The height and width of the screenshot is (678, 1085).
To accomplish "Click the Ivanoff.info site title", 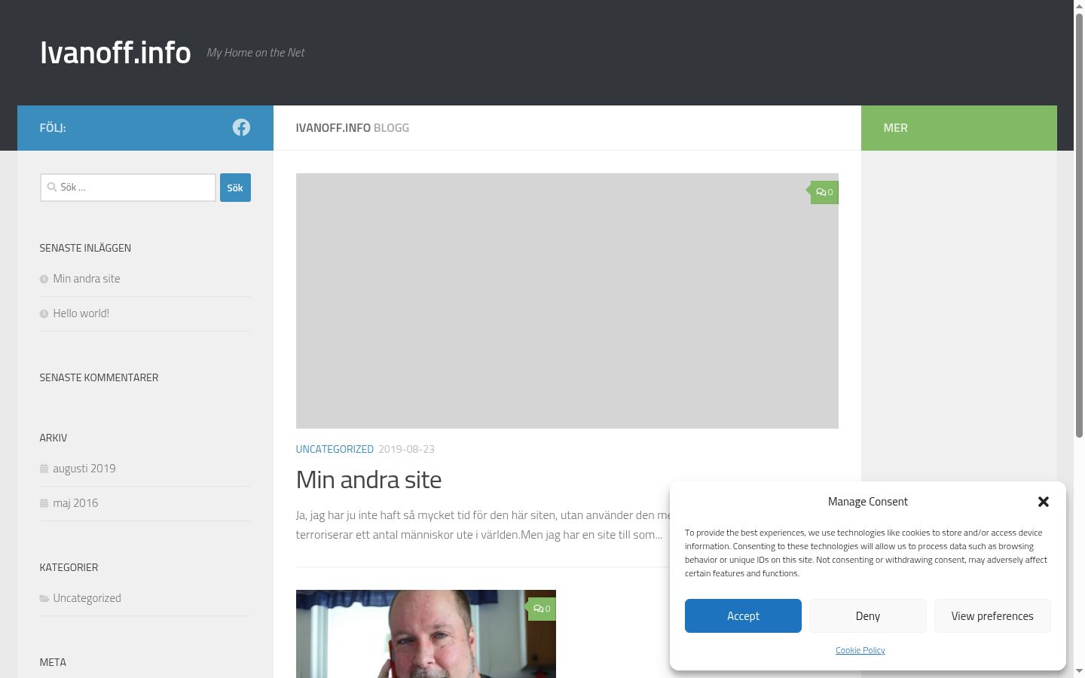I will 115,53.
